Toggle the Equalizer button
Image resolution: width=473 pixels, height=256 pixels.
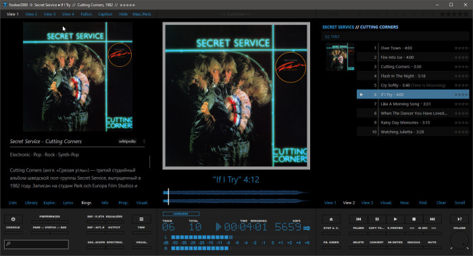click(x=114, y=217)
